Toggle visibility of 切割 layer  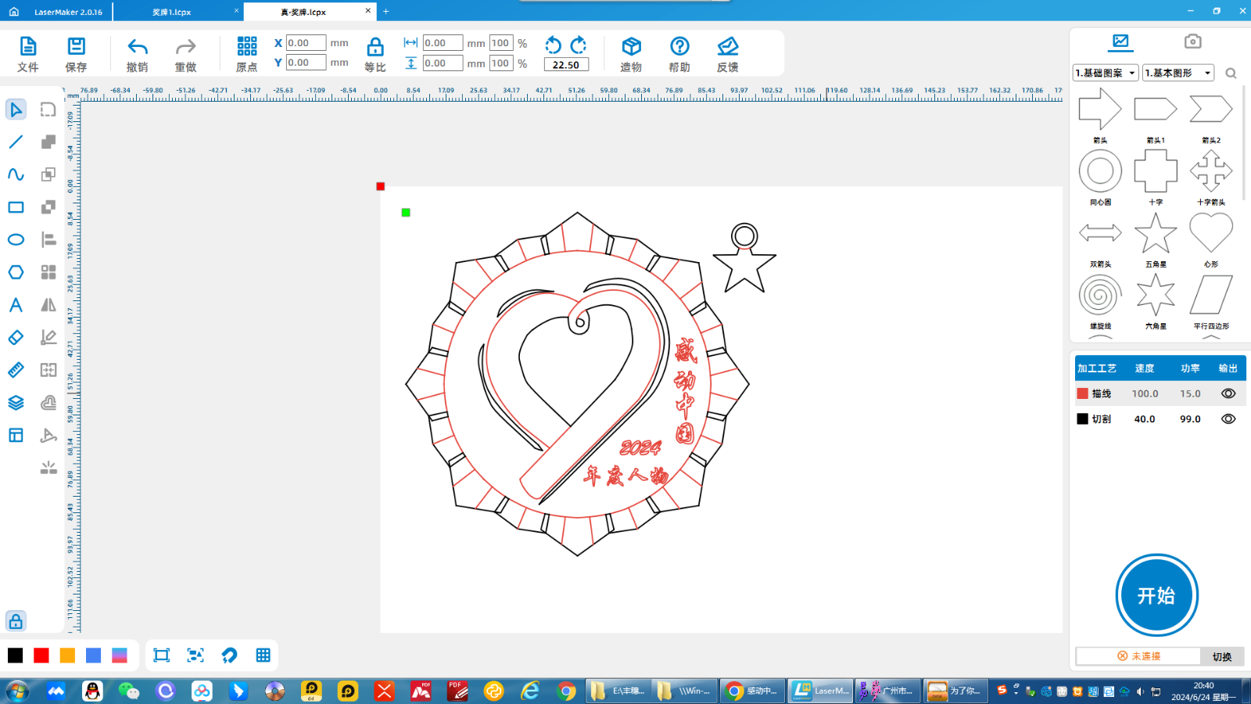click(1228, 419)
